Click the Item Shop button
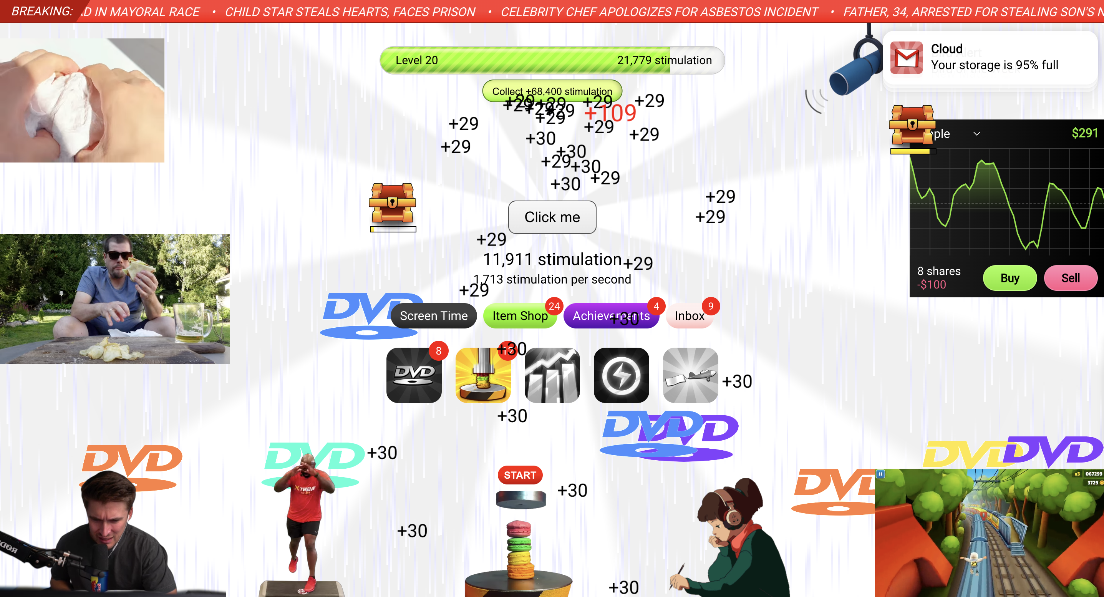1104x597 pixels. [x=520, y=315]
